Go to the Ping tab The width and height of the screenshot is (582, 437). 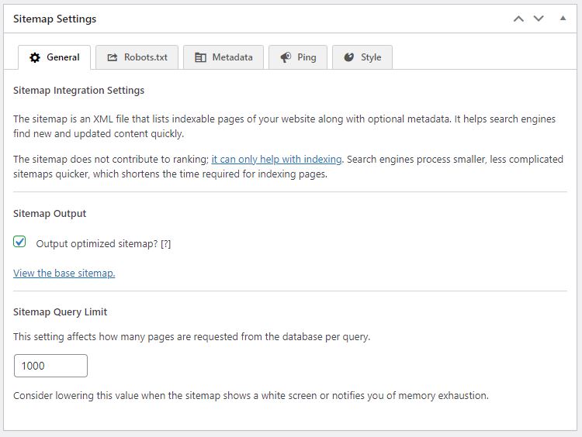307,57
